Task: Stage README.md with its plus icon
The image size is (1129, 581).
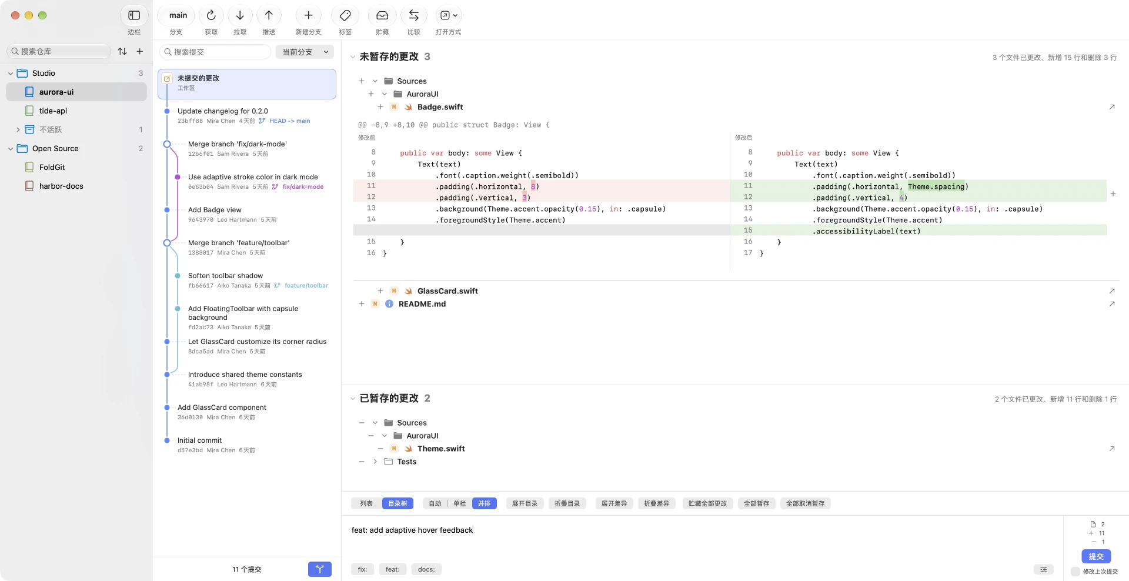Action: tap(362, 304)
